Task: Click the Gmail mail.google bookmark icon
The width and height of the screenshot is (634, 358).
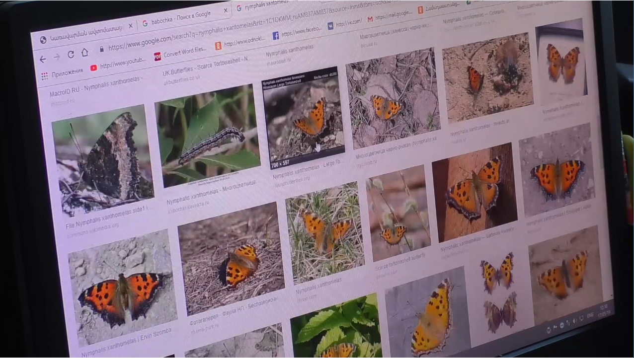Action: pyautogui.click(x=370, y=19)
